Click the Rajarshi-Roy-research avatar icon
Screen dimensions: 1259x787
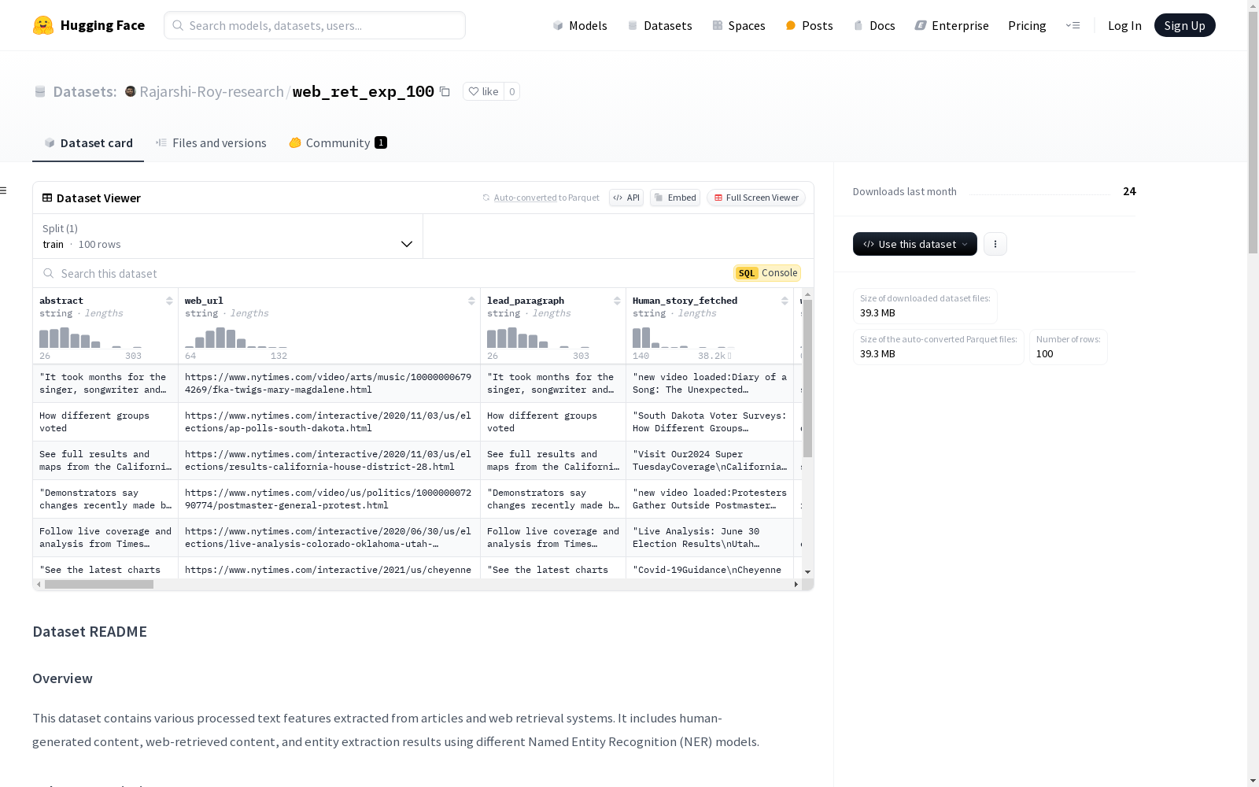click(x=131, y=91)
